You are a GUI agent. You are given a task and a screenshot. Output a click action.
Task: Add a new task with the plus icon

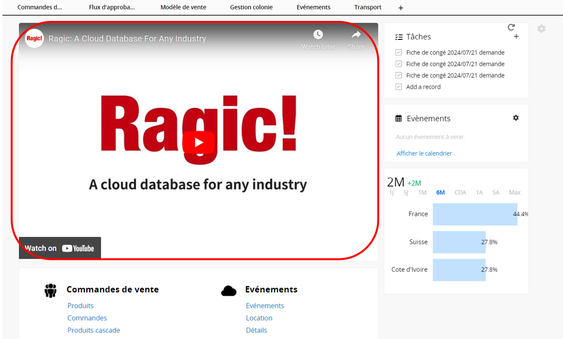(x=516, y=36)
